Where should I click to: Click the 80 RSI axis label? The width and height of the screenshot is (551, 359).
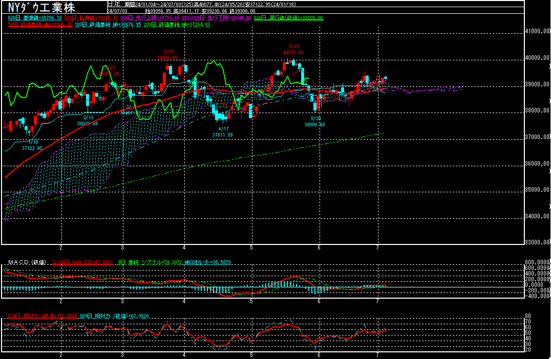(528, 316)
